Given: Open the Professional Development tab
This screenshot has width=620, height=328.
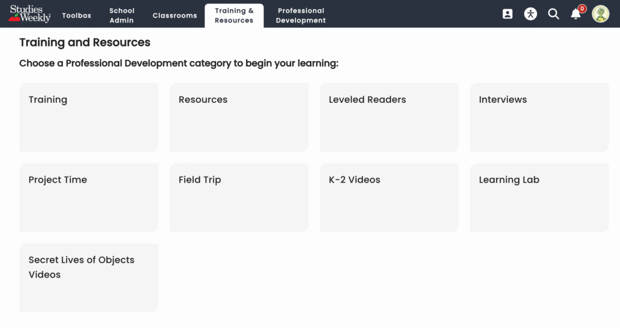Looking at the screenshot, I should point(301,15).
